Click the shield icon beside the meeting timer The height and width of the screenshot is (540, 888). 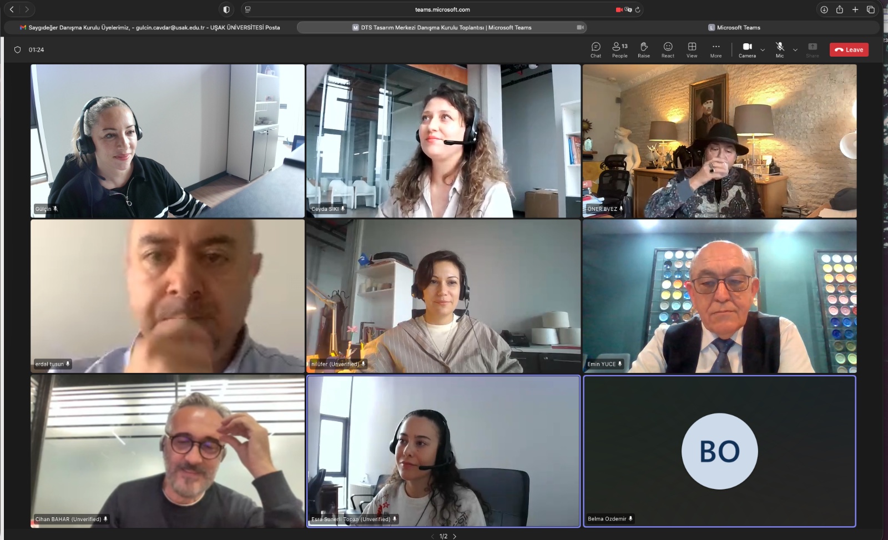coord(17,50)
